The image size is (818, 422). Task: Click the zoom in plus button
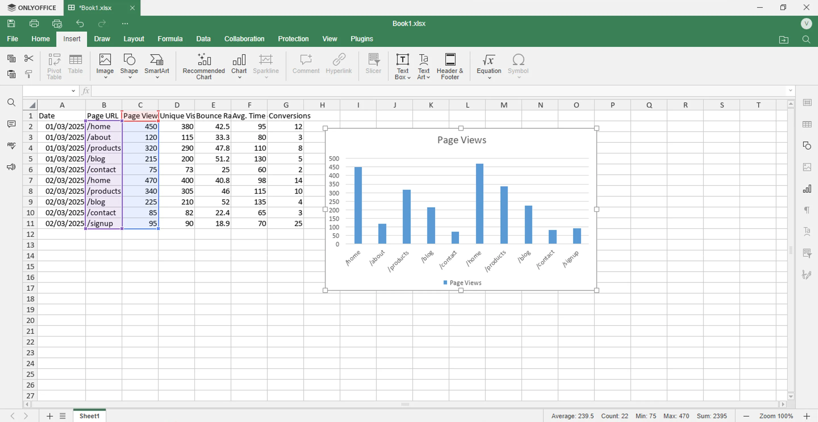(807, 416)
